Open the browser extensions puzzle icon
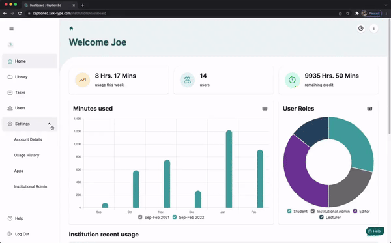This screenshot has width=391, height=243. click(x=357, y=14)
